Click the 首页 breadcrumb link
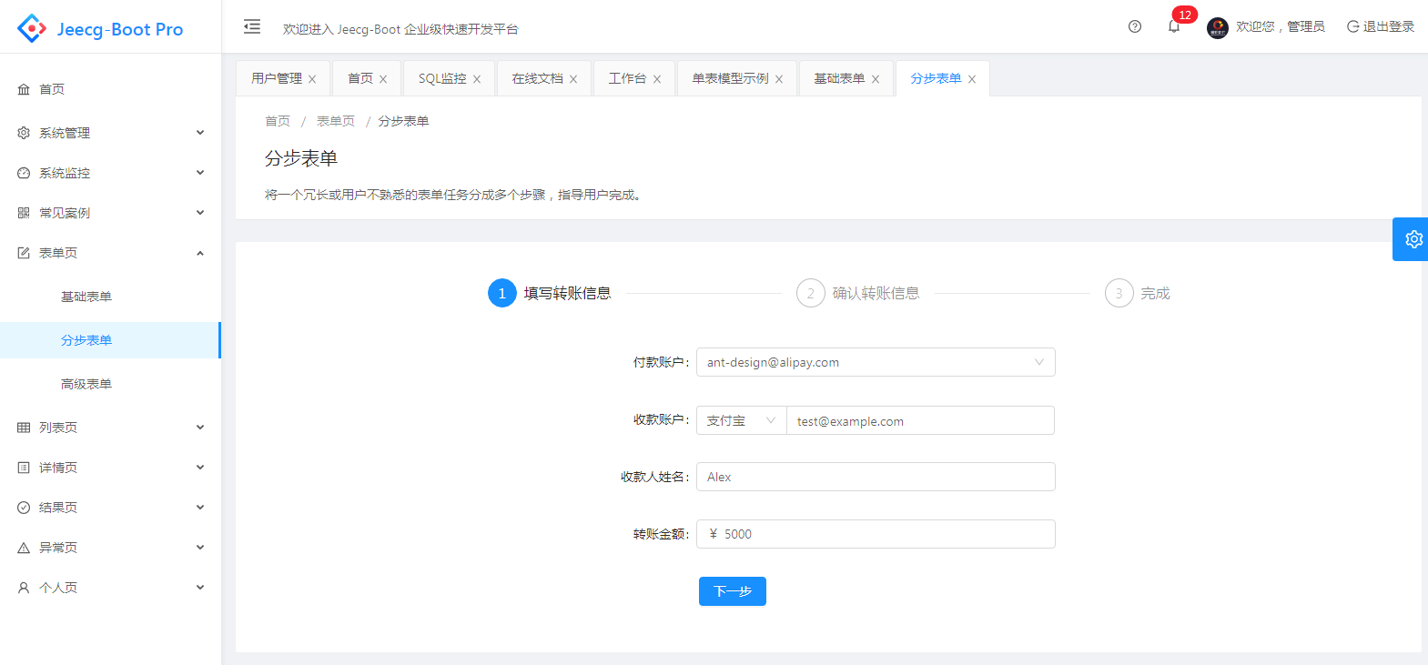Image resolution: width=1428 pixels, height=665 pixels. pos(278,121)
